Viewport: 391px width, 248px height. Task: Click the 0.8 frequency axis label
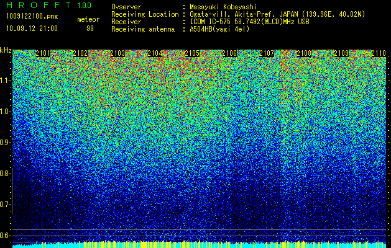5,174
